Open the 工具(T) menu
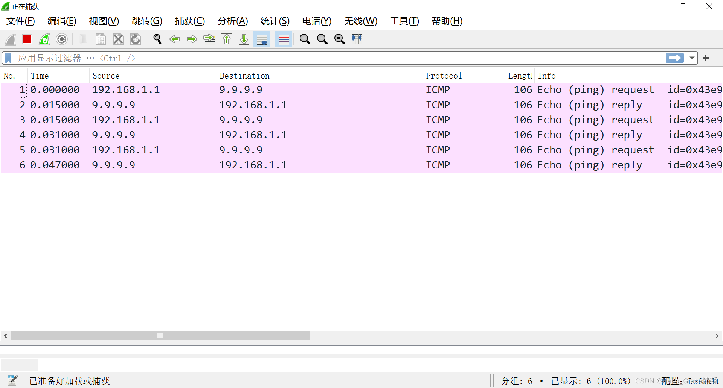This screenshot has width=723, height=388. pyautogui.click(x=404, y=21)
